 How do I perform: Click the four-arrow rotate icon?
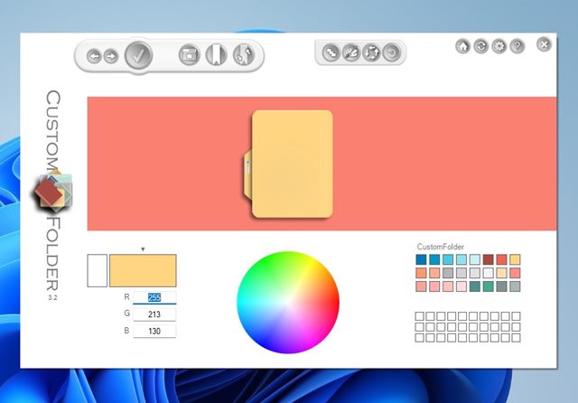[371, 52]
